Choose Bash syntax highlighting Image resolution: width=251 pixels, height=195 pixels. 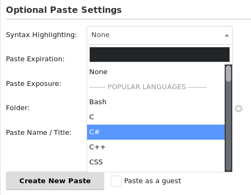[x=156, y=102]
